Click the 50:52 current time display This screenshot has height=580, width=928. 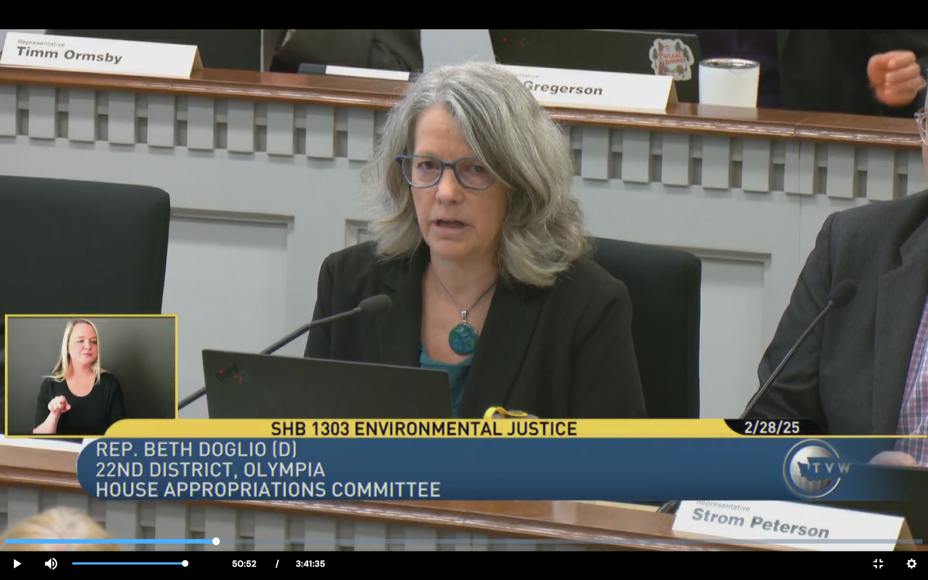[x=244, y=564]
